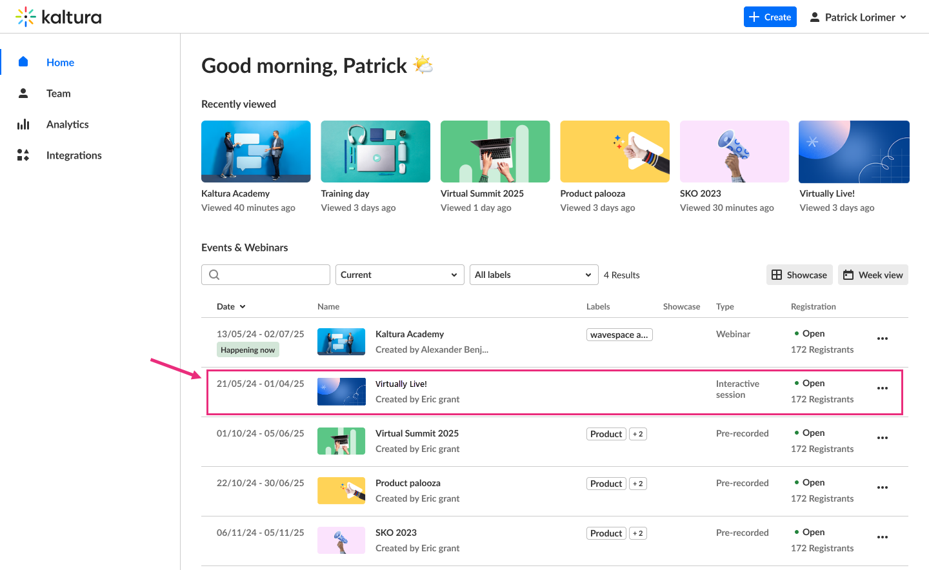Click the Integrations shapes icon
This screenshot has width=929, height=570.
click(x=23, y=155)
